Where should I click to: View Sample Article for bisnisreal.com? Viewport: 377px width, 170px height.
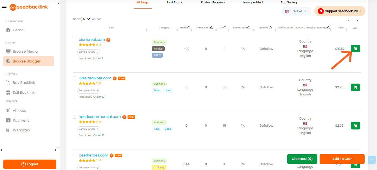pyautogui.click(x=89, y=52)
